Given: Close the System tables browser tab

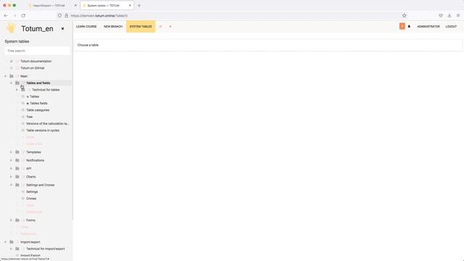Looking at the screenshot, I should [130, 5].
